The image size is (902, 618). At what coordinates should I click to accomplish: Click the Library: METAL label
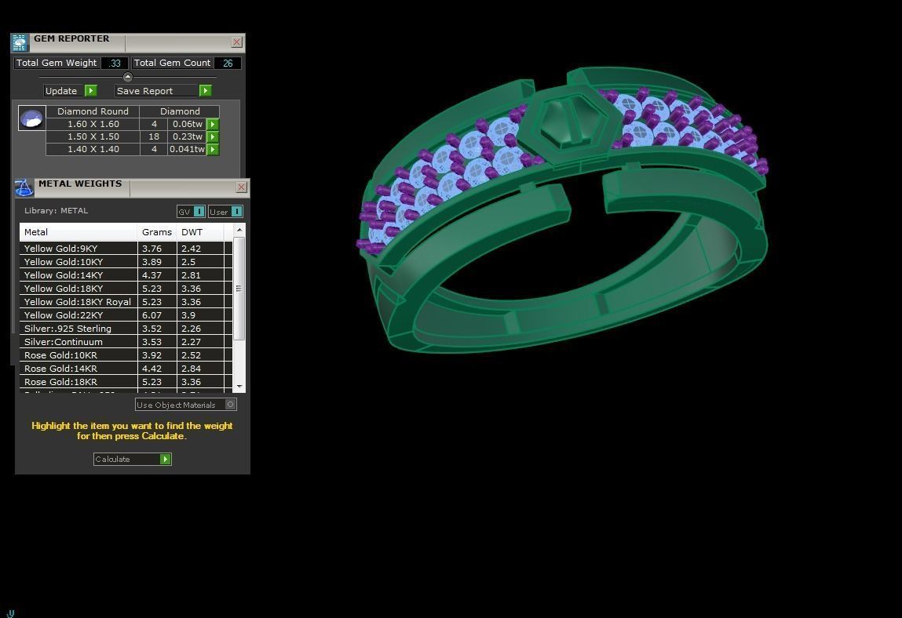click(x=57, y=210)
